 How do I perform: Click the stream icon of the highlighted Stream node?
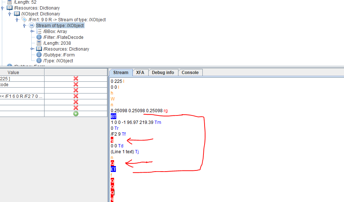point(32,26)
